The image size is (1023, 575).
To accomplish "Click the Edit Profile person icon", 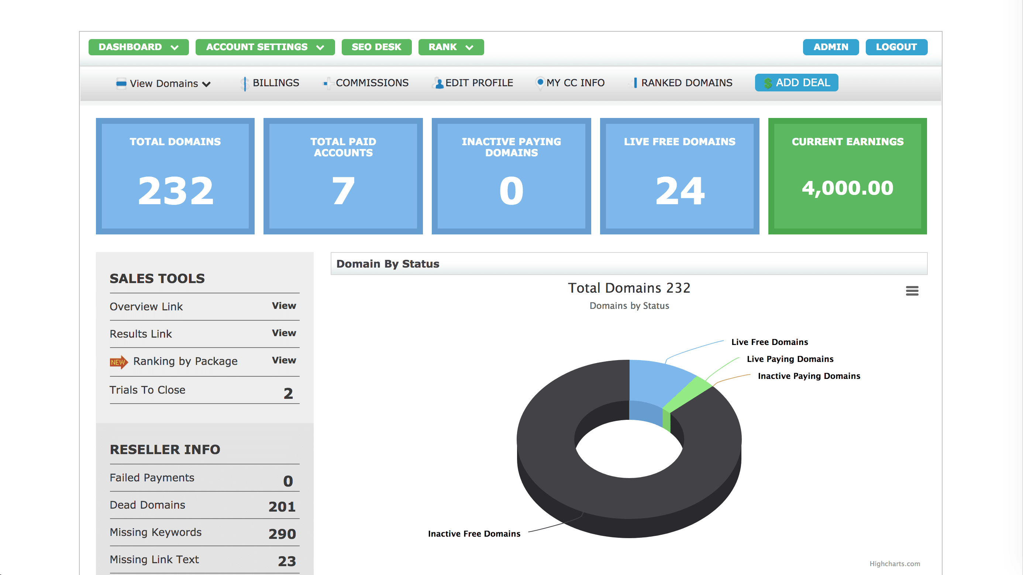I will tap(439, 83).
